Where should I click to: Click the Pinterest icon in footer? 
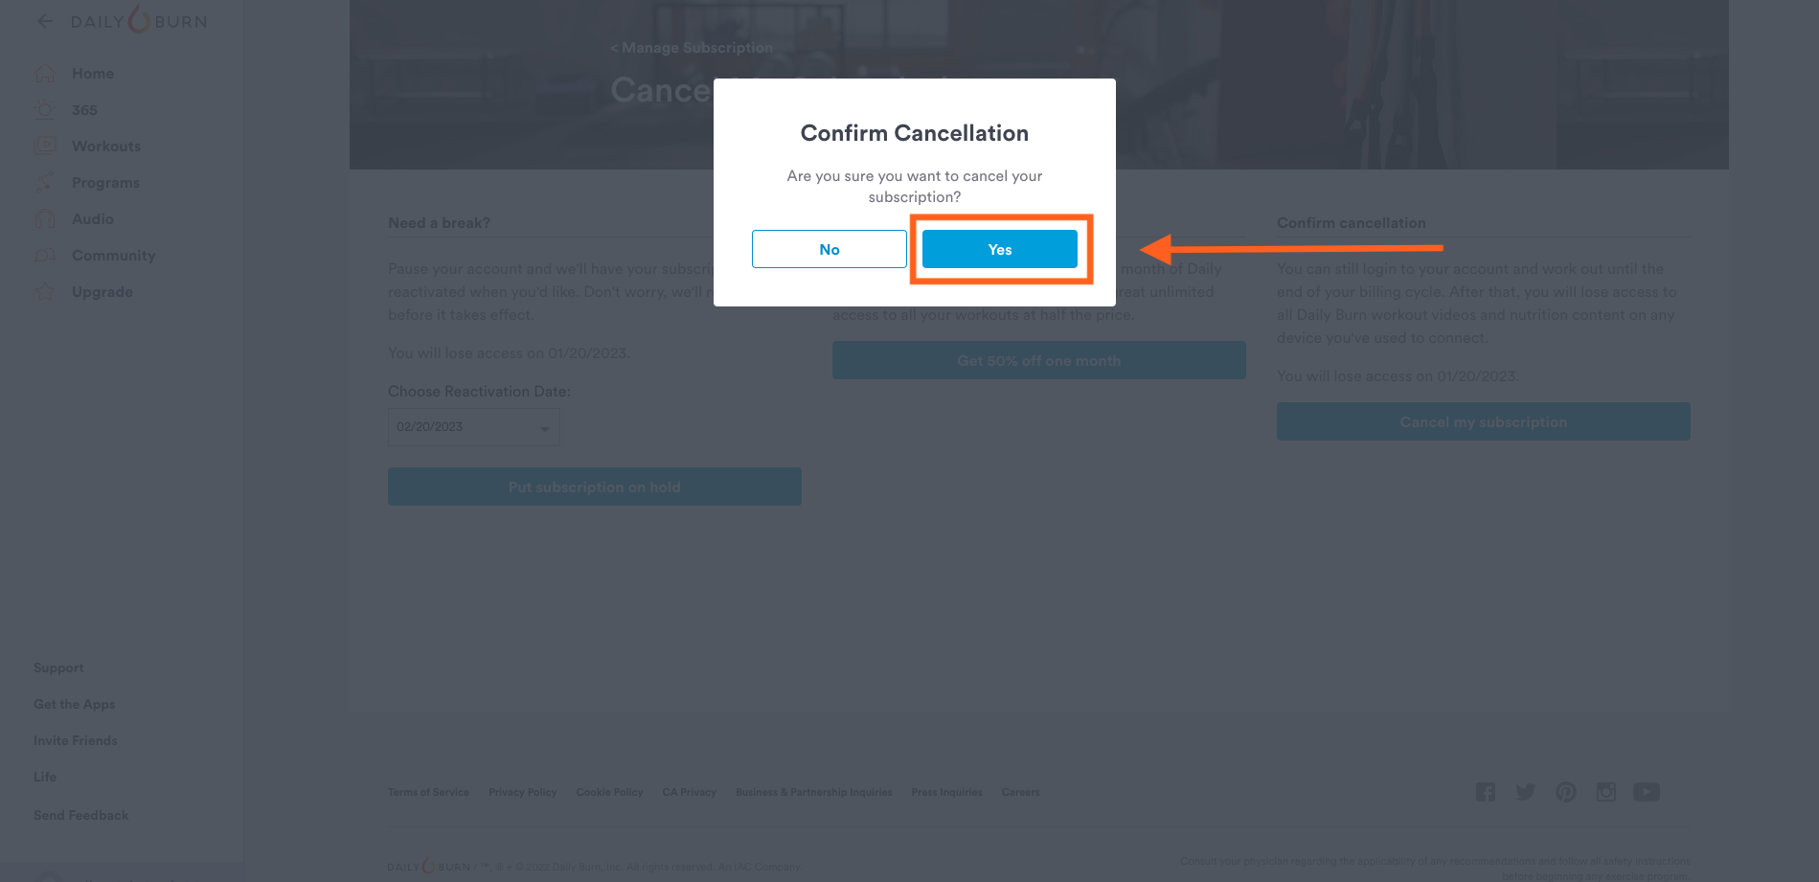(x=1566, y=792)
